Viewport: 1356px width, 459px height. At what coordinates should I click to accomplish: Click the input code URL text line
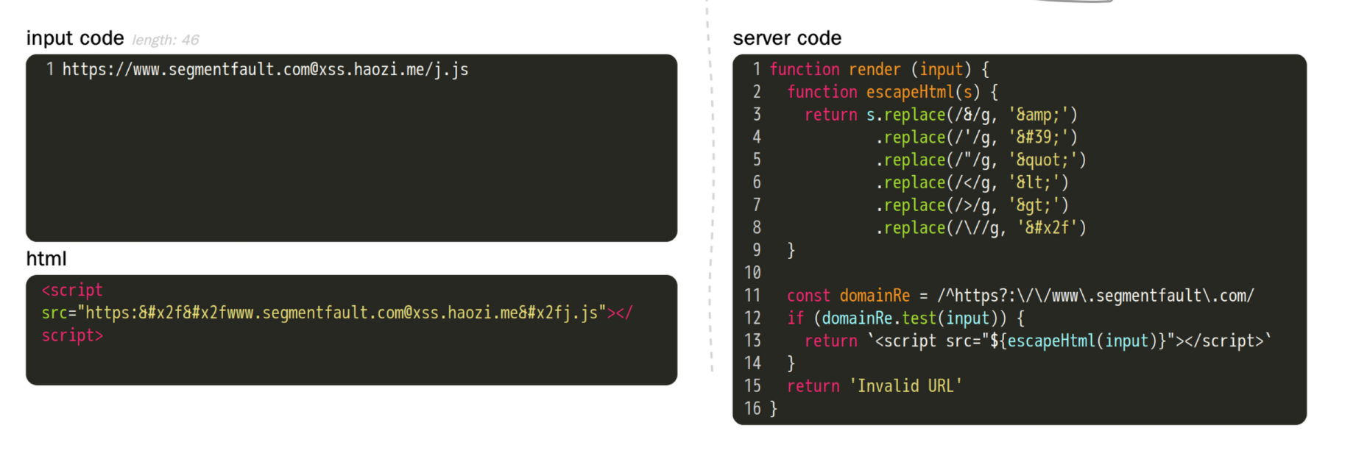click(265, 70)
